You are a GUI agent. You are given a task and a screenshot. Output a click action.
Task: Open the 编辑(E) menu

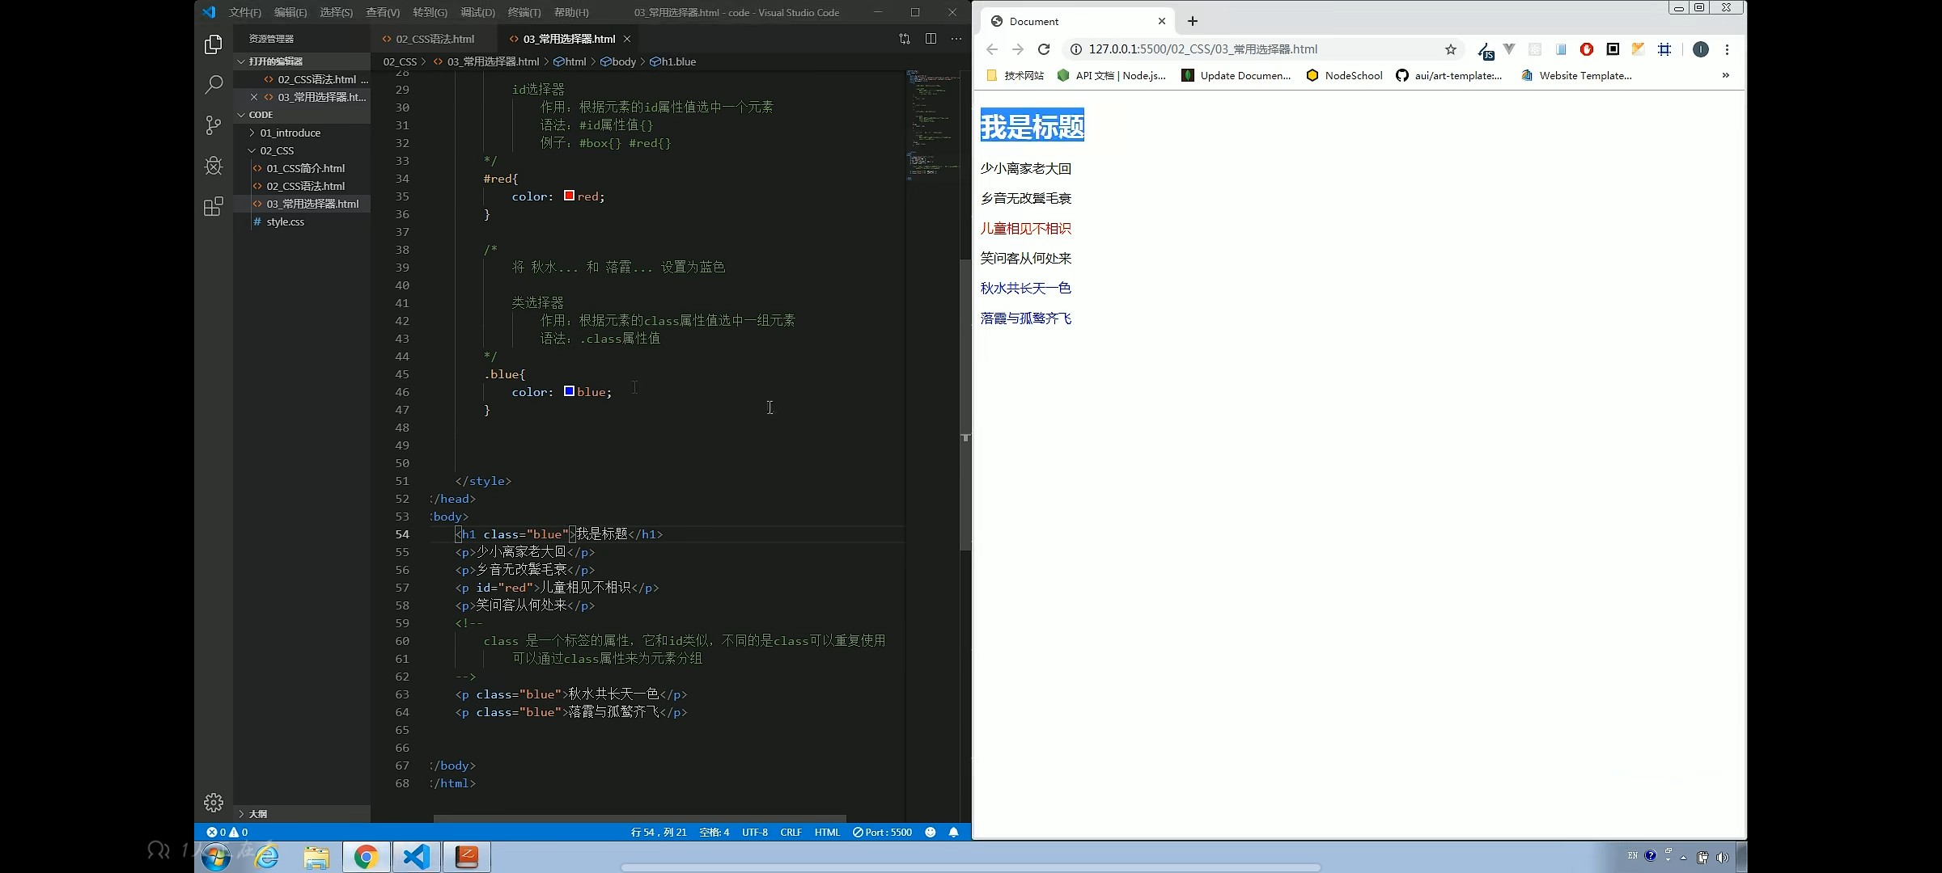tap(290, 12)
